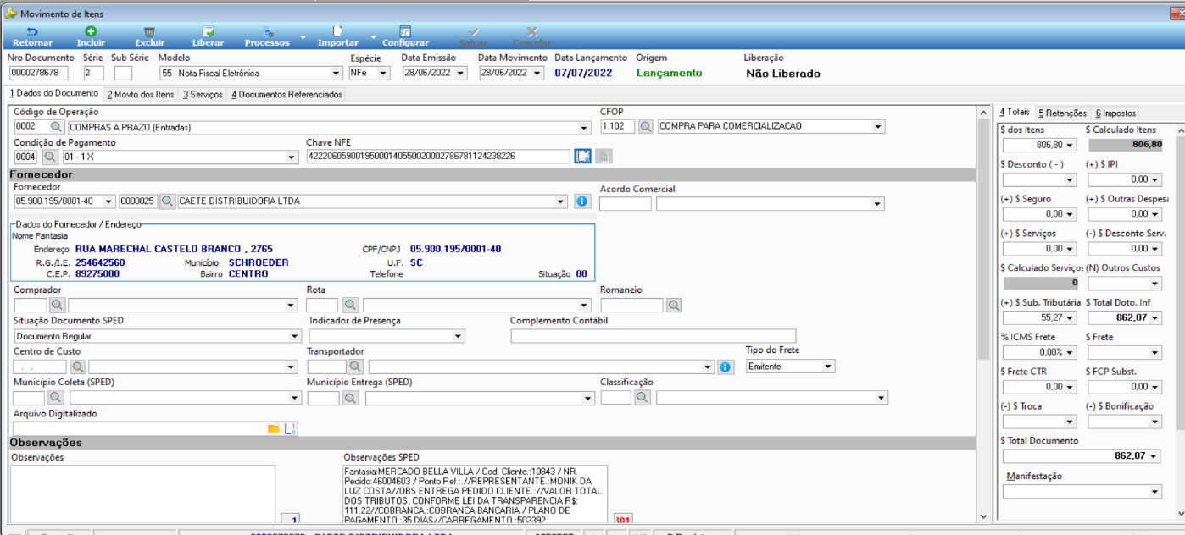Viewport: 1185px width, 535px height.
Task: Expand the COMPRAS A PRAZO dropdown
Action: (x=584, y=127)
